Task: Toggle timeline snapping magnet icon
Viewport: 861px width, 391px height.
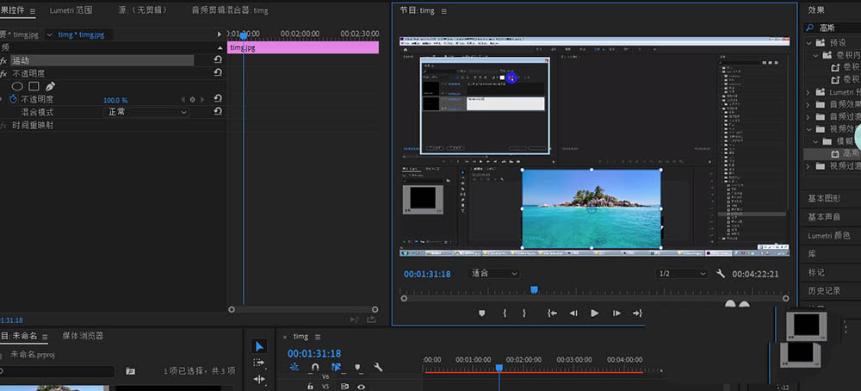Action: pyautogui.click(x=315, y=368)
